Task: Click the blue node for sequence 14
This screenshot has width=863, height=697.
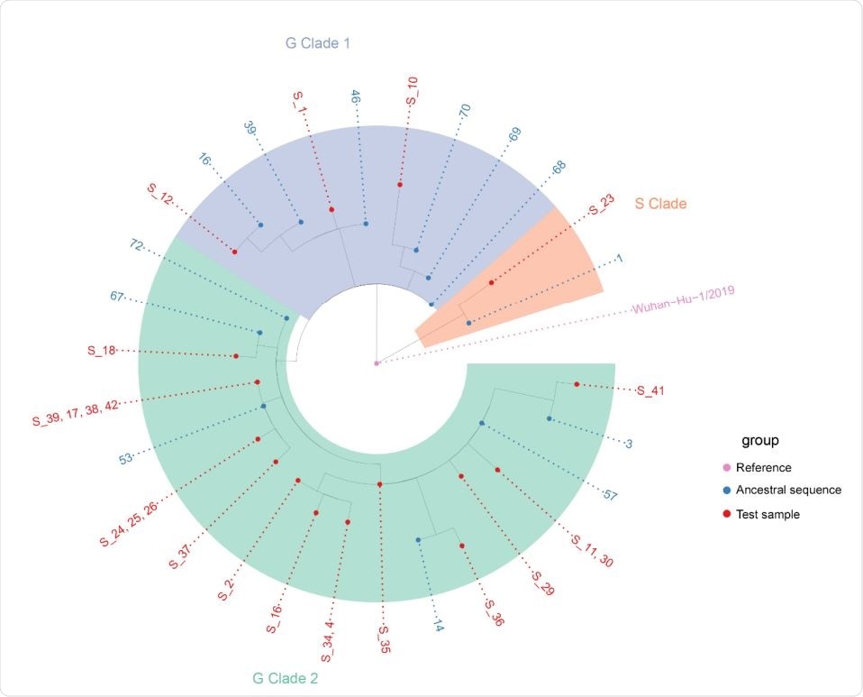Action: [x=419, y=540]
